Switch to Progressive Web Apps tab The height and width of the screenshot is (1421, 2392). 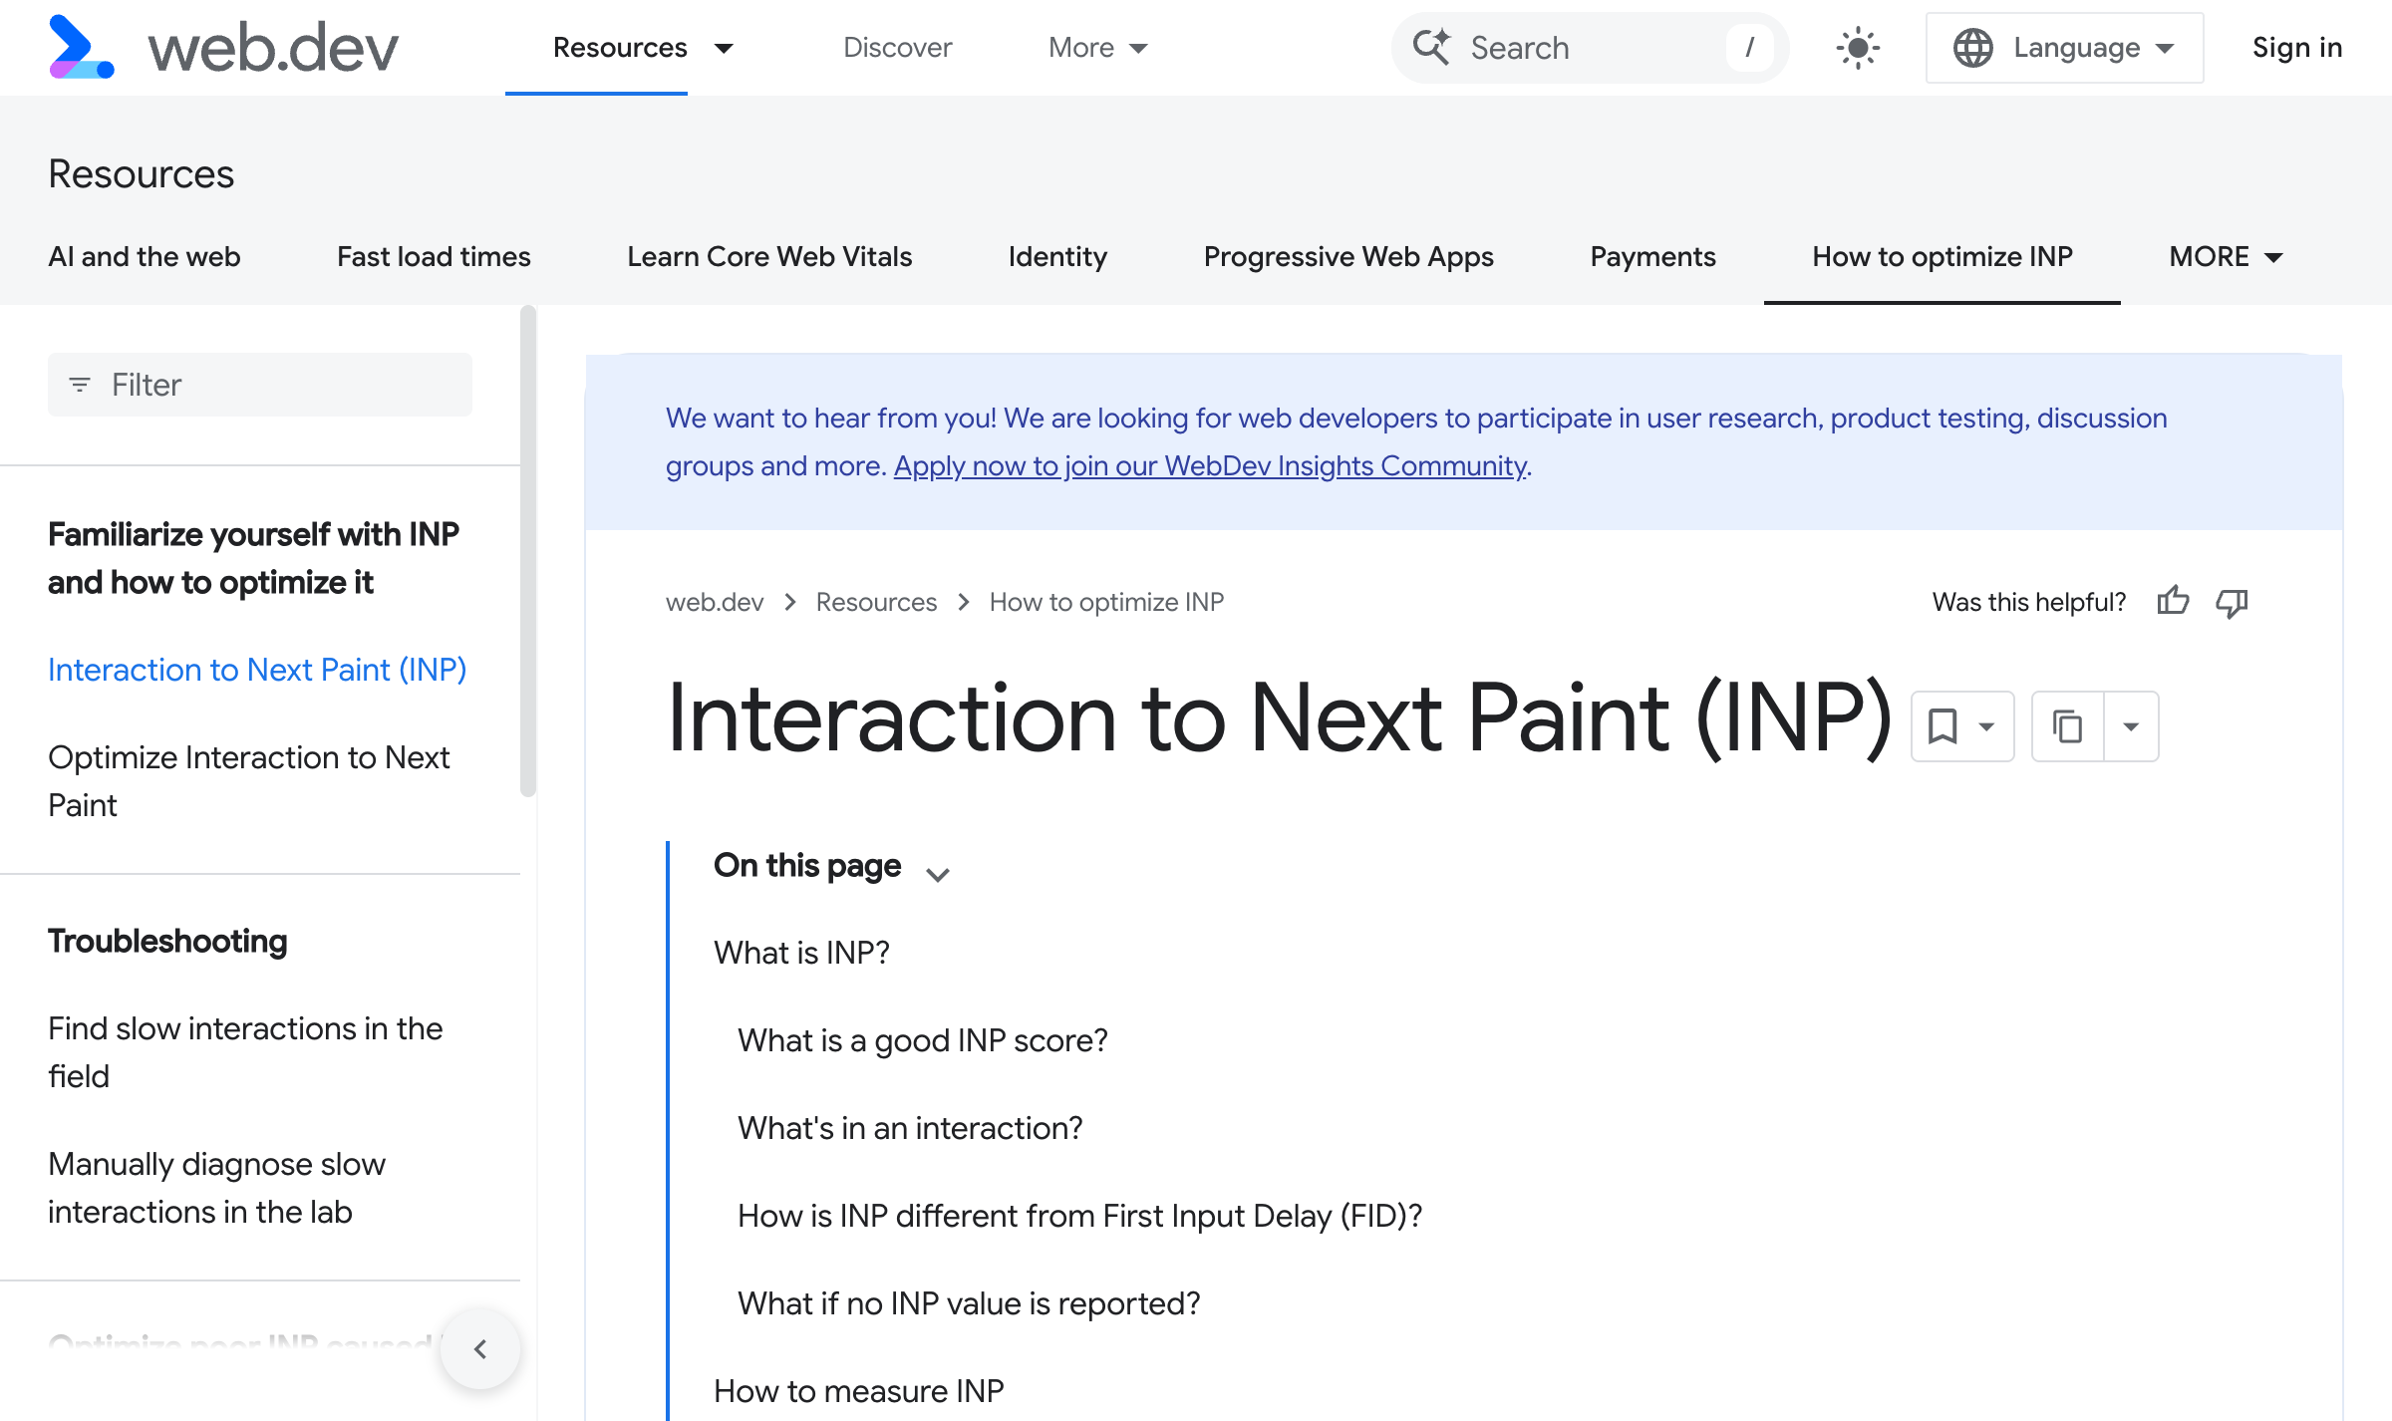tap(1348, 257)
